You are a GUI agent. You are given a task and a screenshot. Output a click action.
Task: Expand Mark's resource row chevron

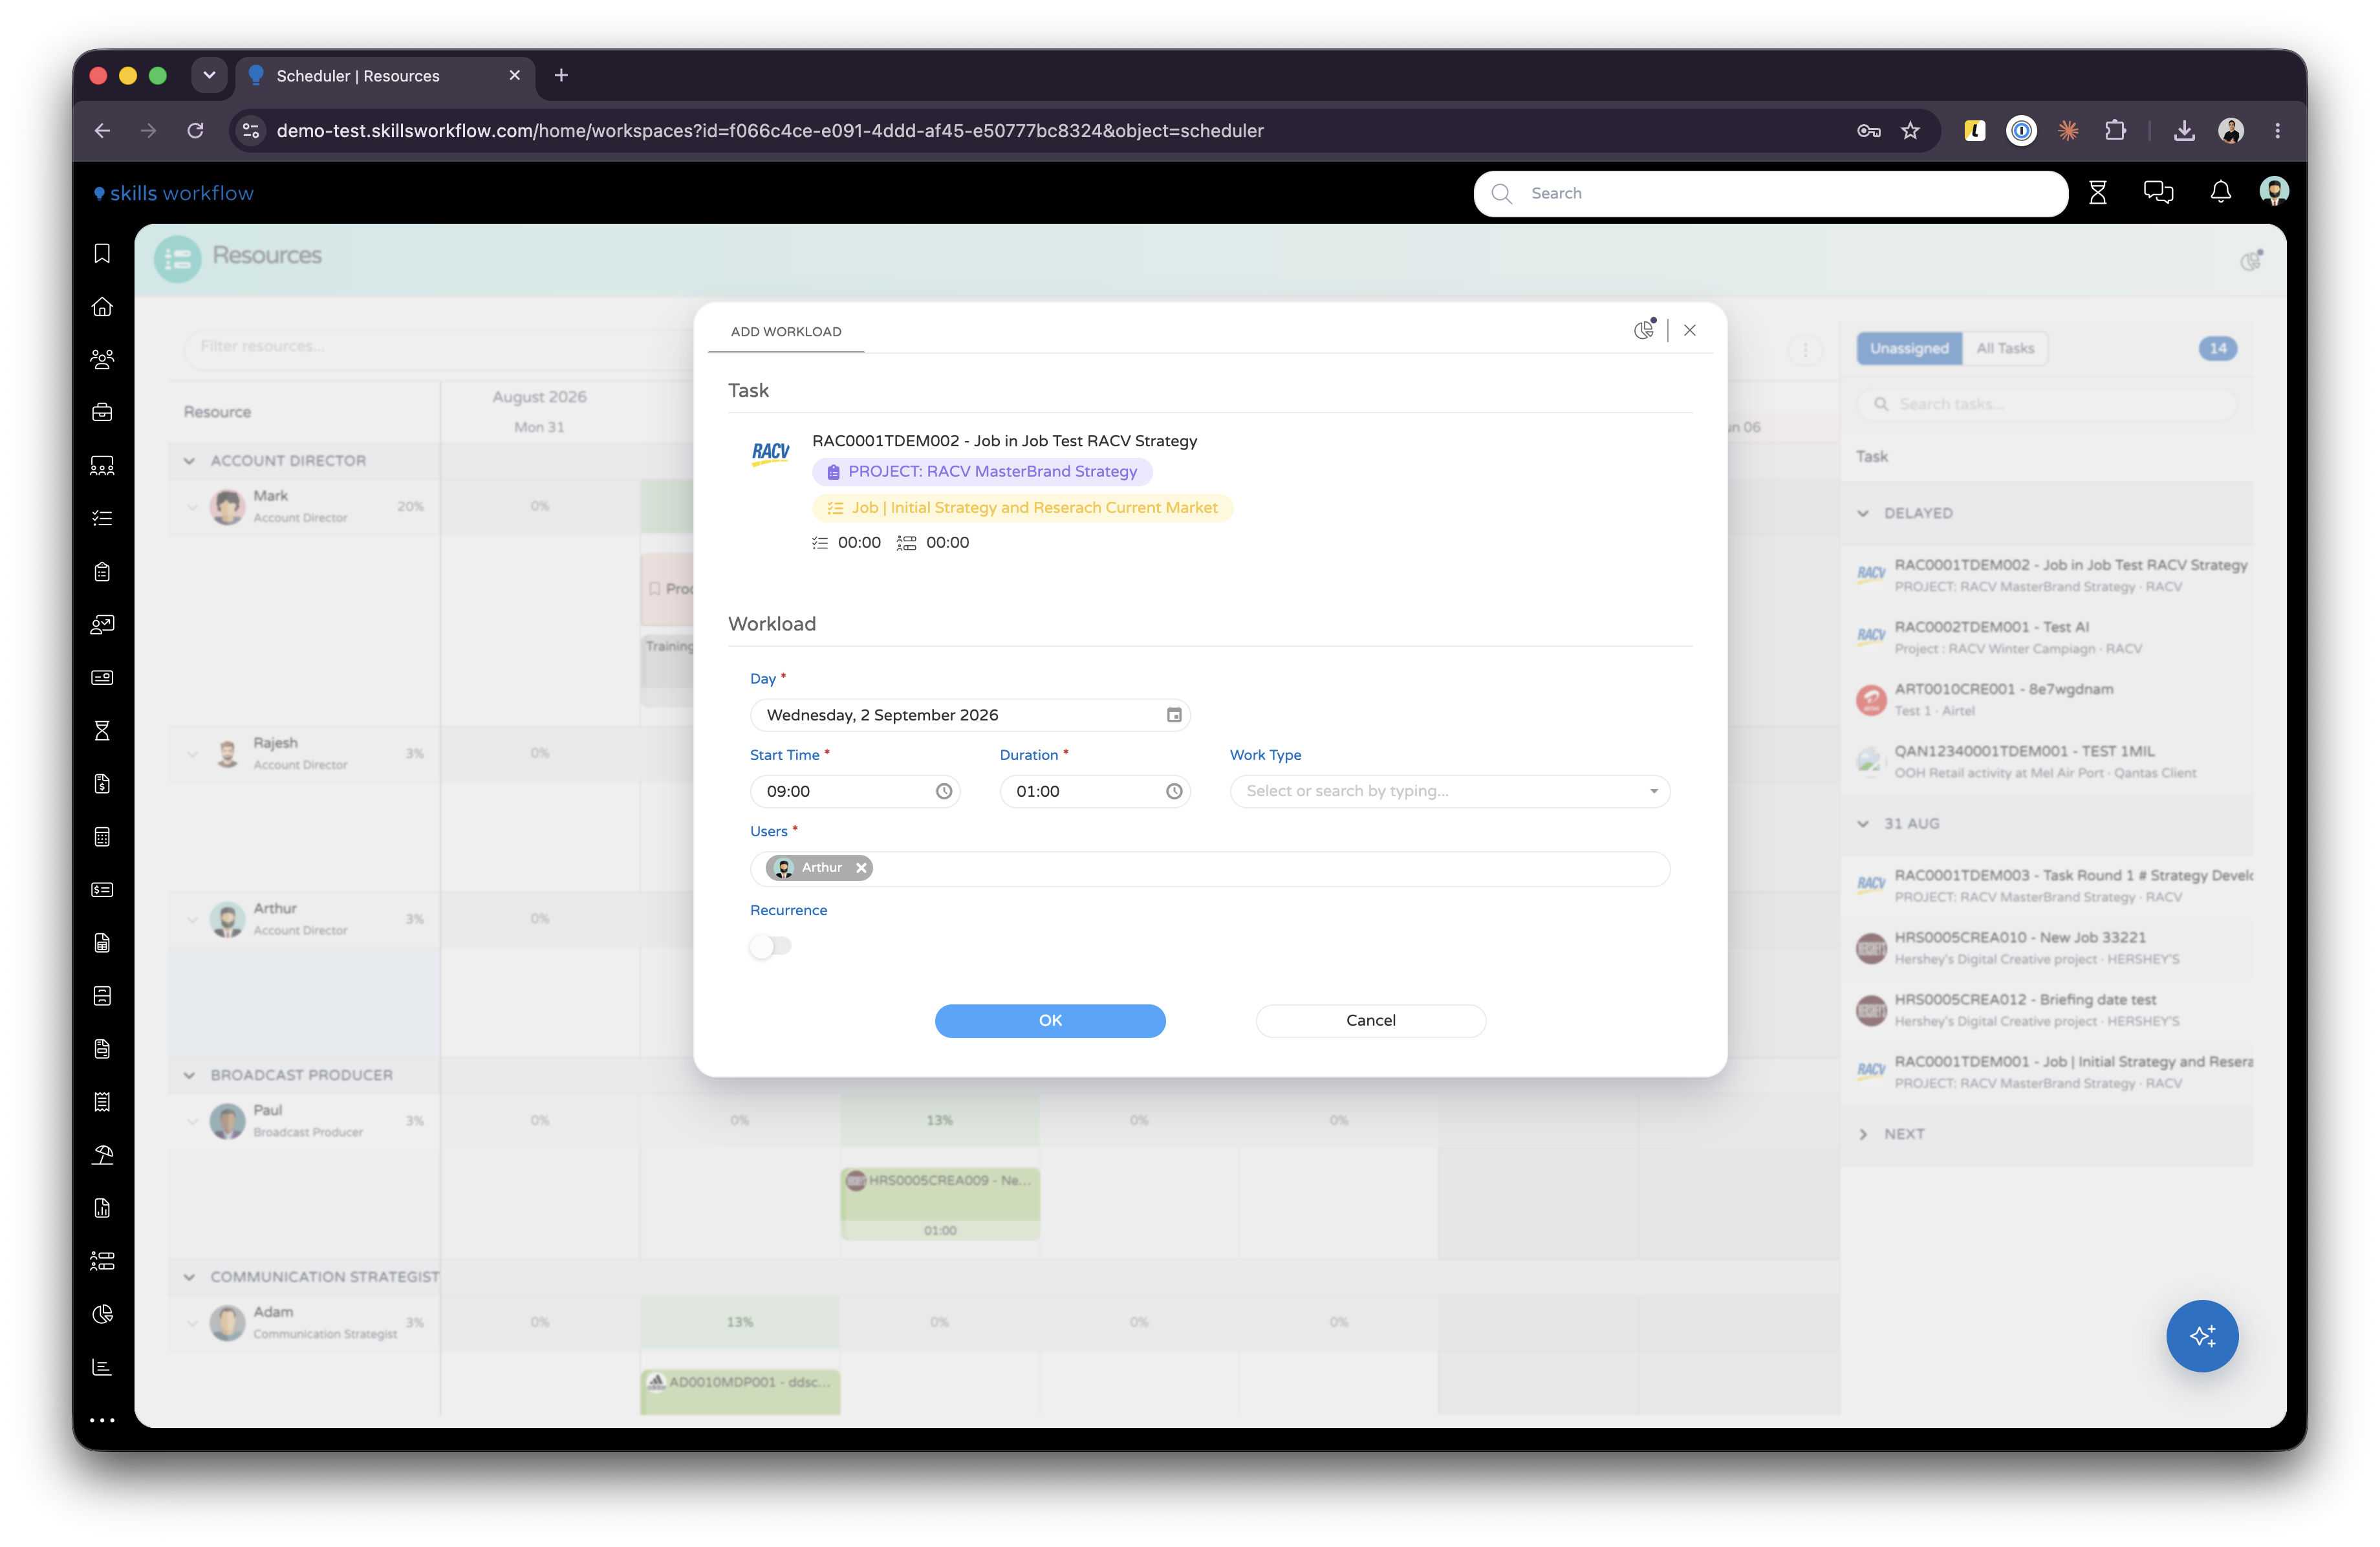[x=192, y=507]
